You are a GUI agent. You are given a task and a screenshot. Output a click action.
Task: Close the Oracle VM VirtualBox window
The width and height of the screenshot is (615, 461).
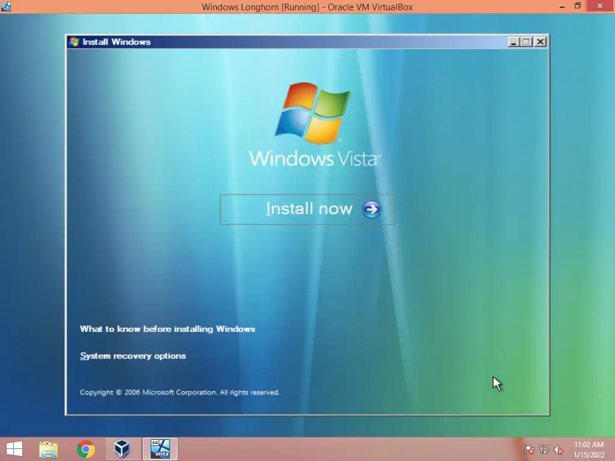[600, 6]
